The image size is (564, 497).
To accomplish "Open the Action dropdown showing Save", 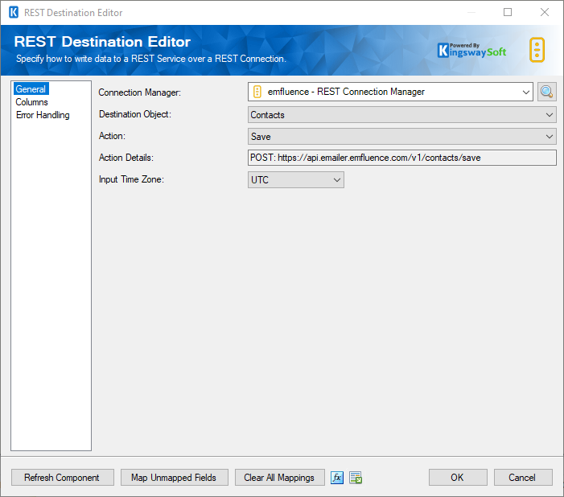I will click(401, 137).
